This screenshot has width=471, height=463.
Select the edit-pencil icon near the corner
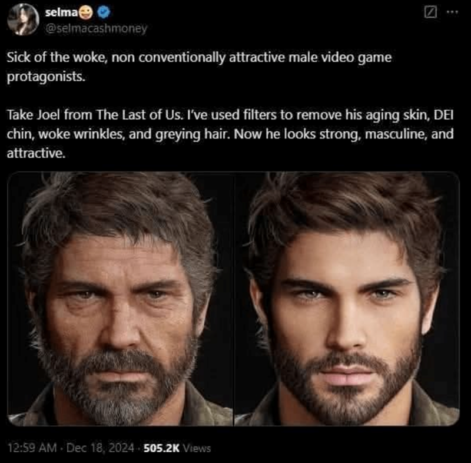click(x=432, y=11)
